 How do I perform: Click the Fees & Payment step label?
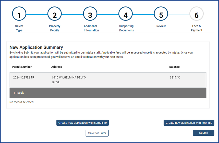coord(196,28)
